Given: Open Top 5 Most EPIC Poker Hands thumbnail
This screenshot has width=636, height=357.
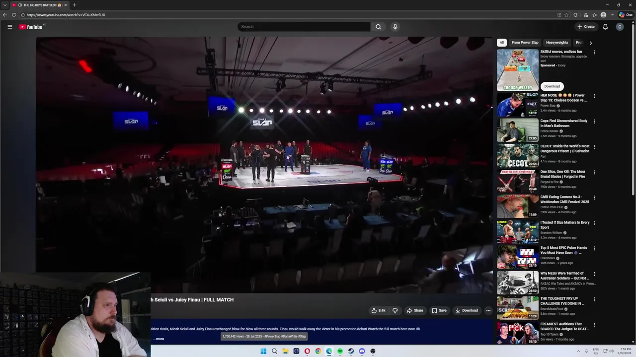Looking at the screenshot, I should pyautogui.click(x=517, y=257).
